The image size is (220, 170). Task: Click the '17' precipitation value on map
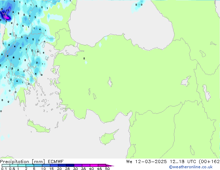coord(8,10)
